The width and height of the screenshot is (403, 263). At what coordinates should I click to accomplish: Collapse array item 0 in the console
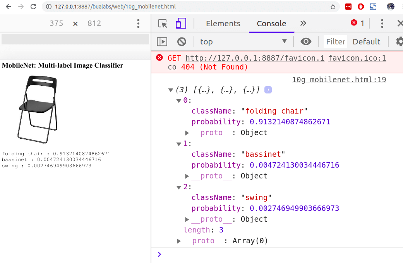pos(179,101)
